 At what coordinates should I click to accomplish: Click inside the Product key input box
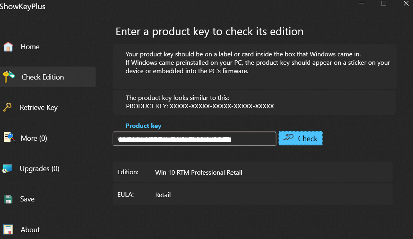[194, 138]
